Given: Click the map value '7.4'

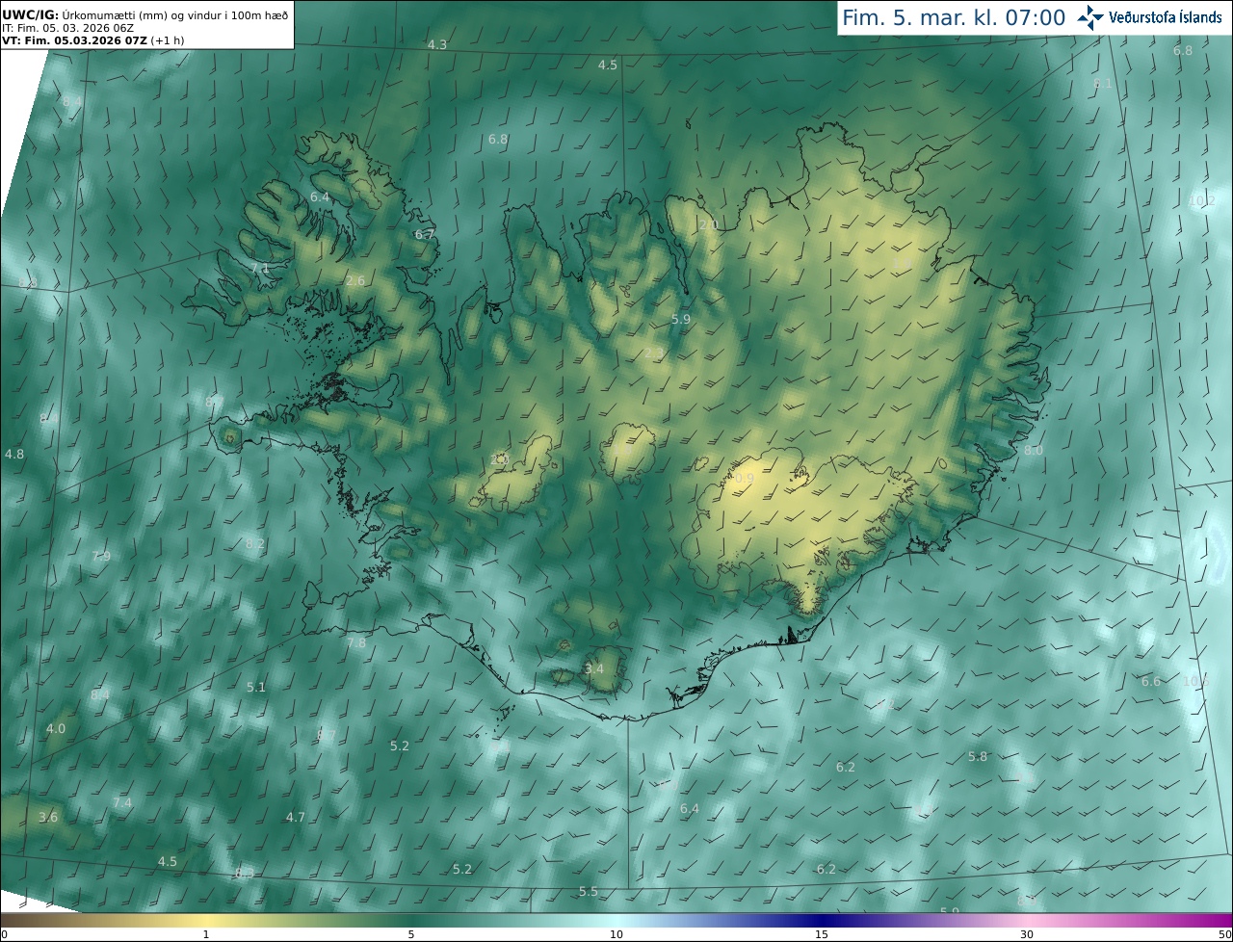Looking at the screenshot, I should coord(122,802).
